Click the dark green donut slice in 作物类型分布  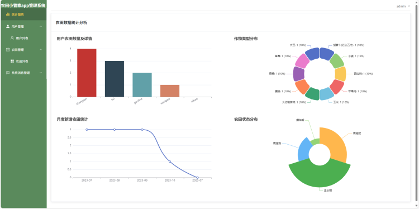(x=312, y=94)
